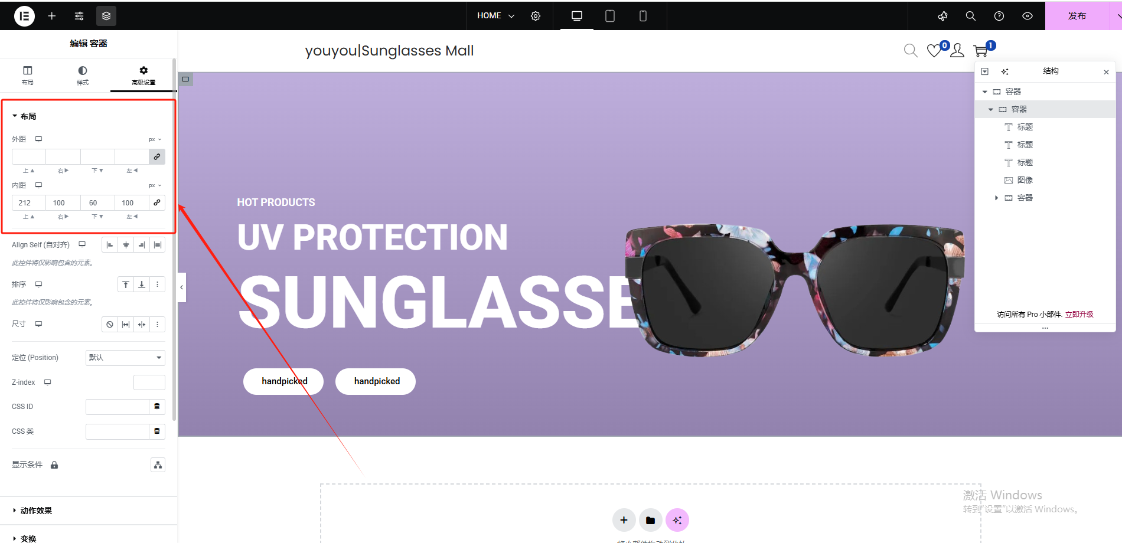Toggle linked margin values
Screen dimensions: 1122x543
157,157
